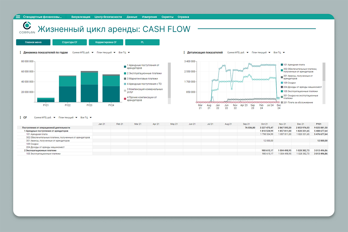348x232 pixels.
Task: Toggle legend item 101 Арендная плата
Action: coord(294,65)
